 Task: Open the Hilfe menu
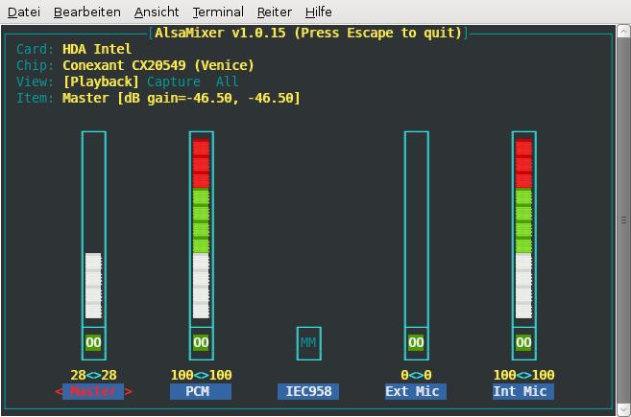(318, 12)
